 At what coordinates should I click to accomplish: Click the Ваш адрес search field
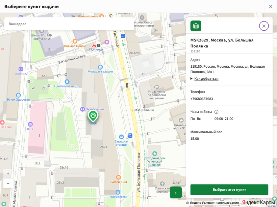69,24
